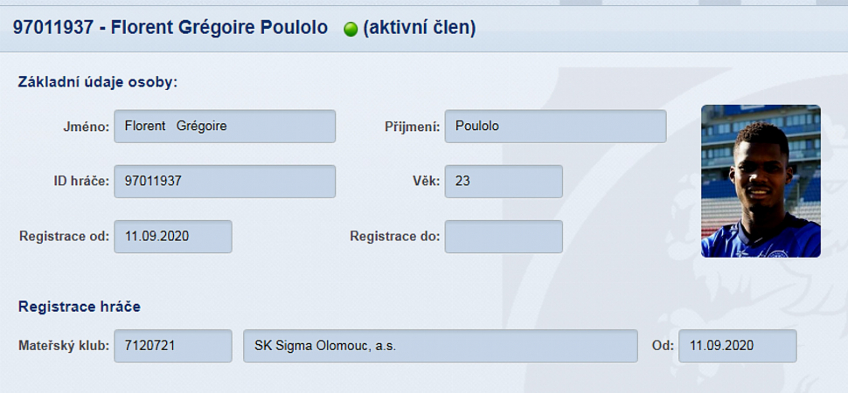Click the Mateřský klub ID field 7120721
The height and width of the screenshot is (393, 848).
point(173,346)
